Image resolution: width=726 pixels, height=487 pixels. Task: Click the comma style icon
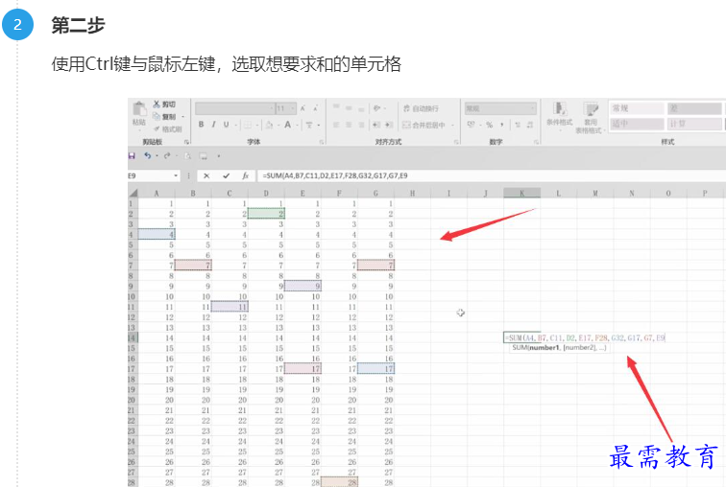502,125
